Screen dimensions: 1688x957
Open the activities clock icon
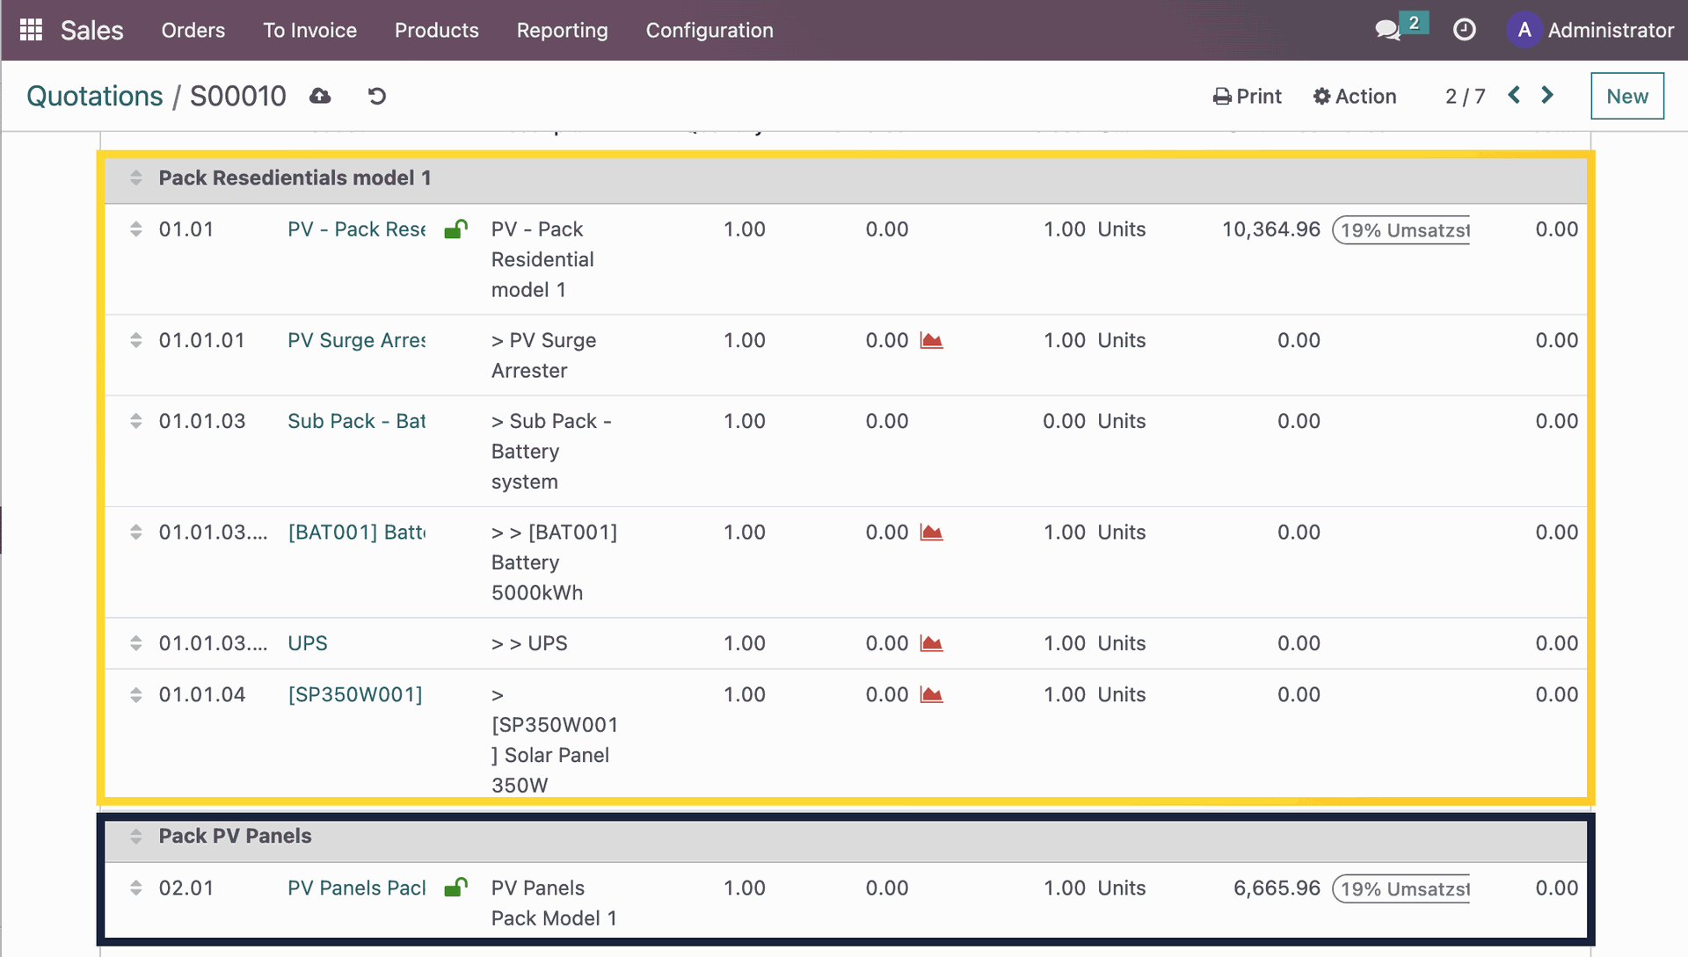click(x=1464, y=30)
